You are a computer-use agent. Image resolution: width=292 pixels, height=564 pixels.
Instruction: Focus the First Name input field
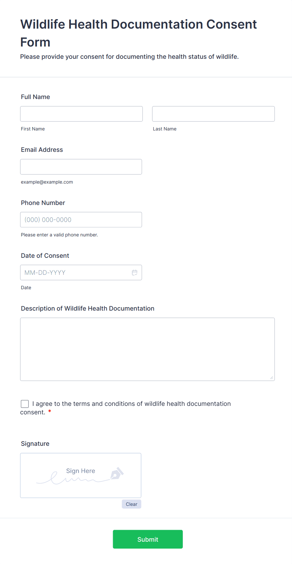81,114
